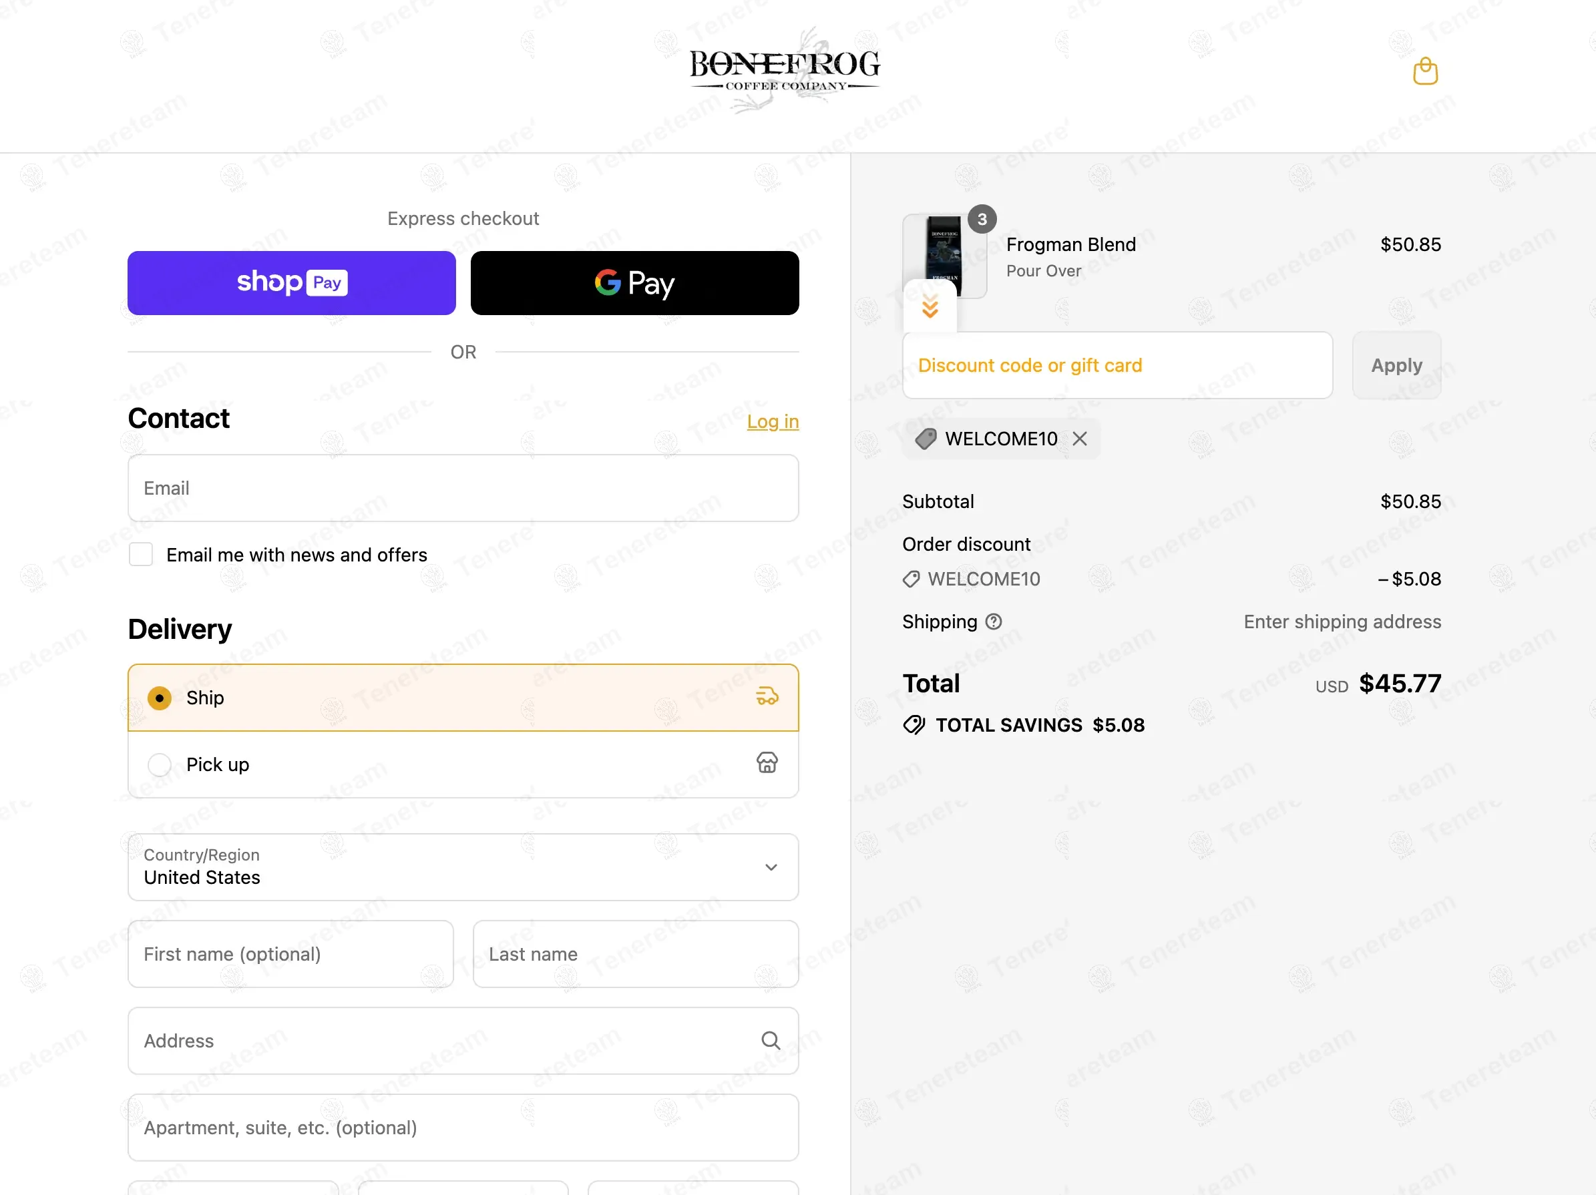Focus the discount code or gift card field
The height and width of the screenshot is (1195, 1596).
(x=1117, y=365)
